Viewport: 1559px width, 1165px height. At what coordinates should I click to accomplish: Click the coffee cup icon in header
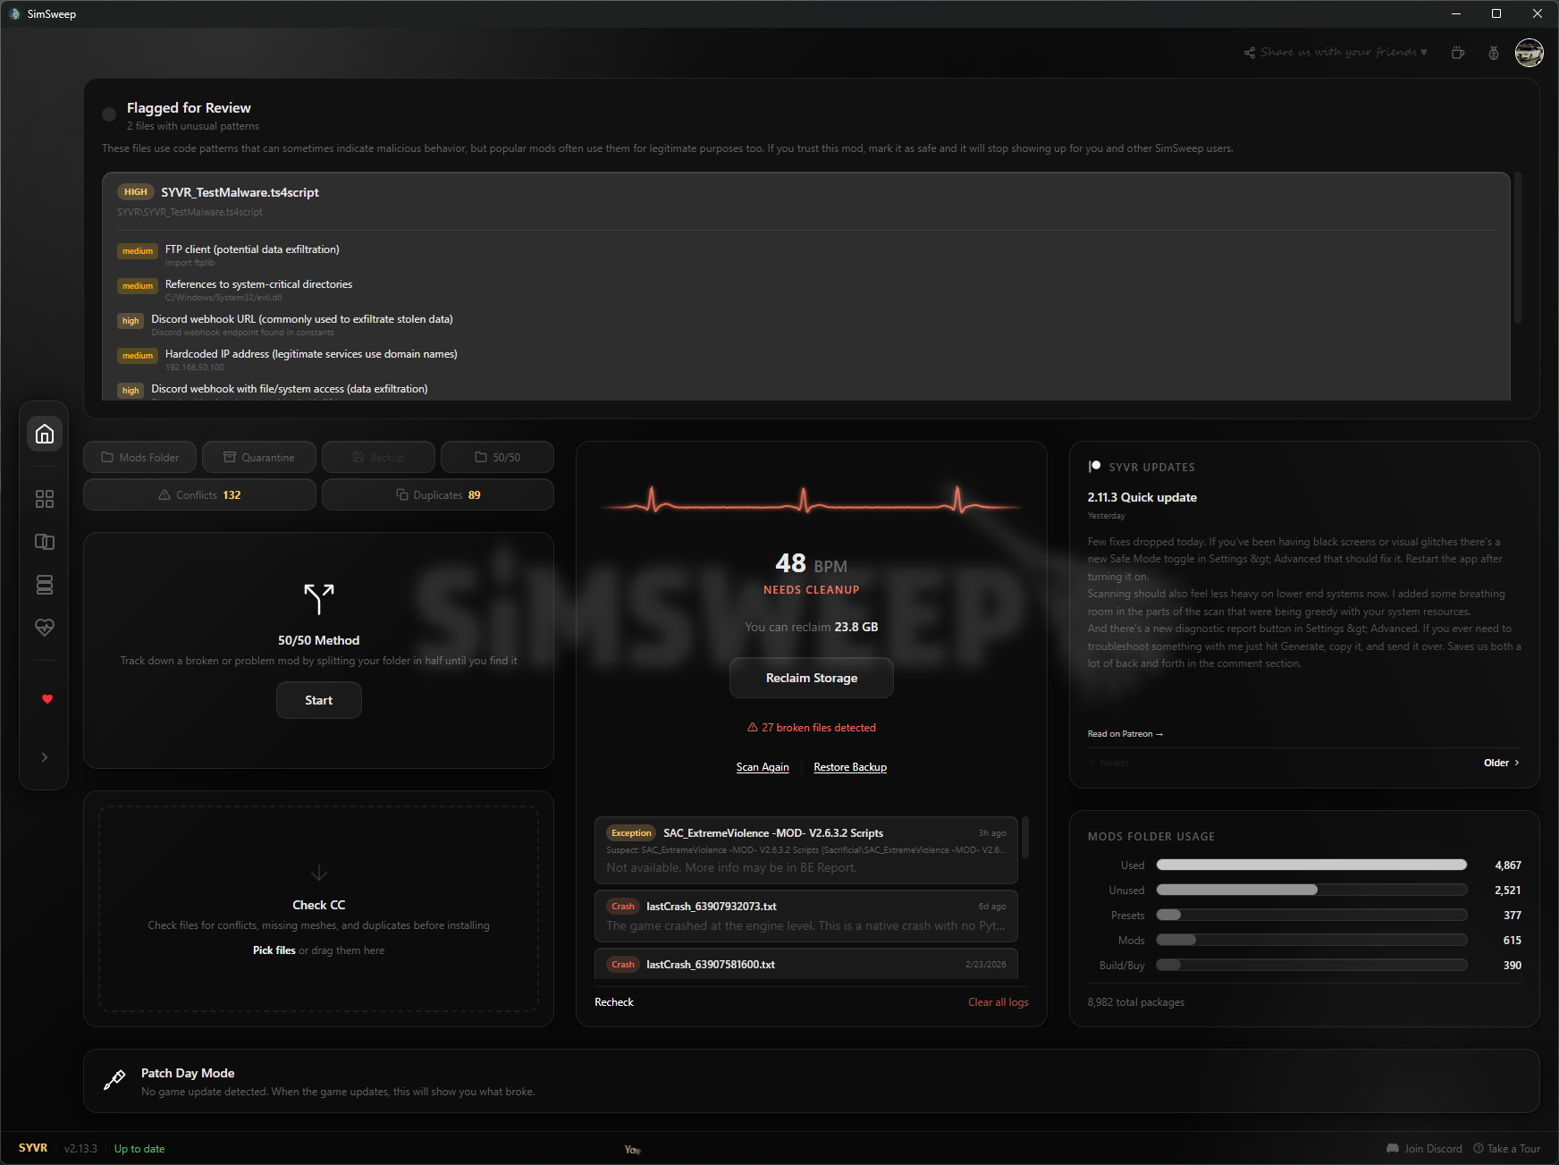point(1458,53)
